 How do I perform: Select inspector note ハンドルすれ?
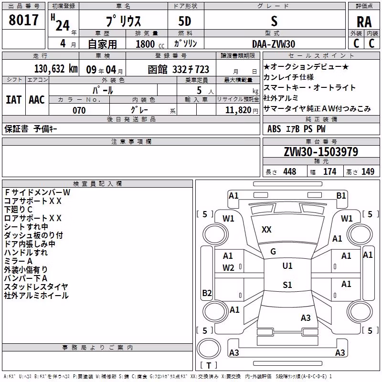(26, 253)
